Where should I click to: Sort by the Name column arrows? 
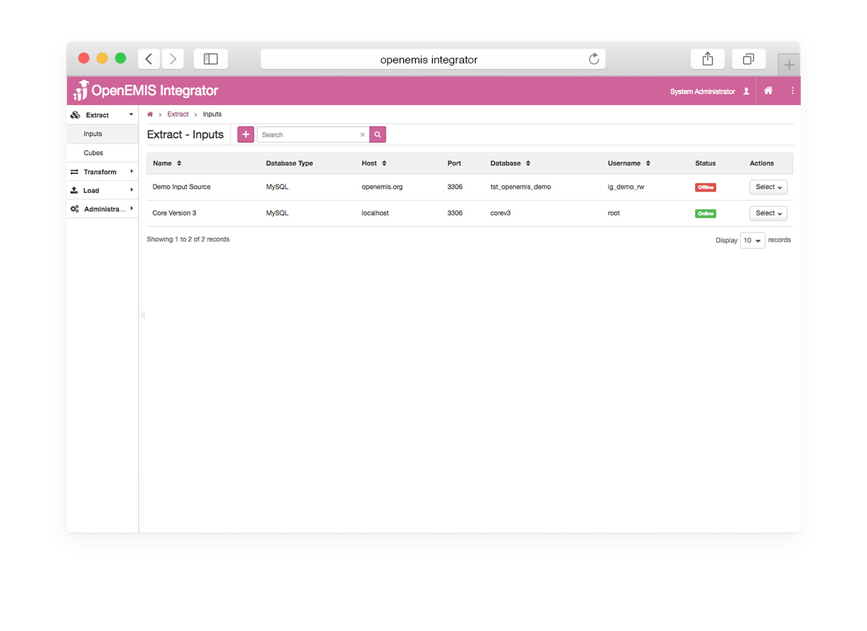point(179,163)
